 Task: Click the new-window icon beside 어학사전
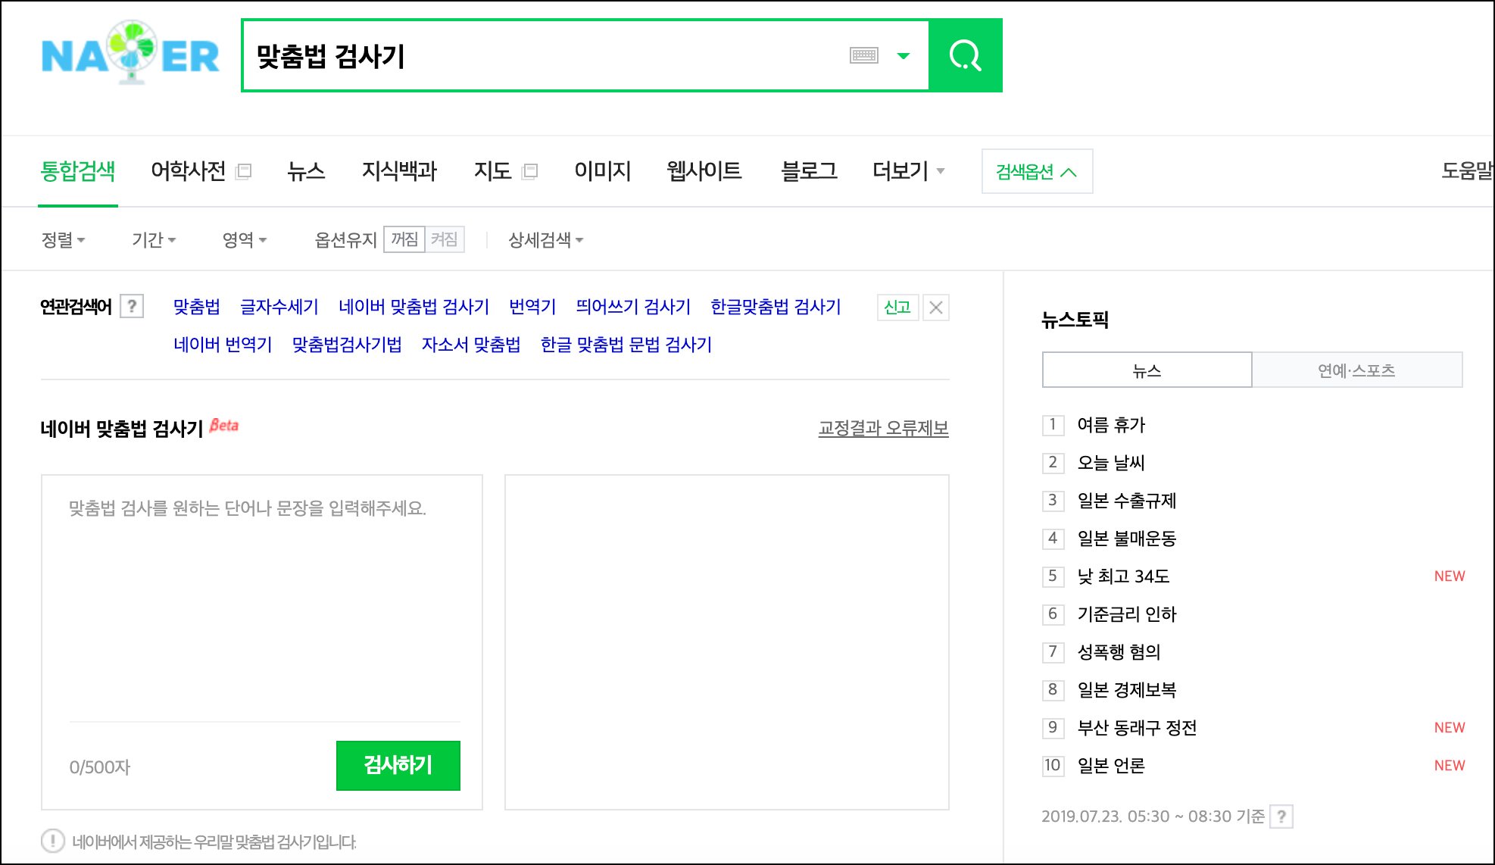coord(244,171)
